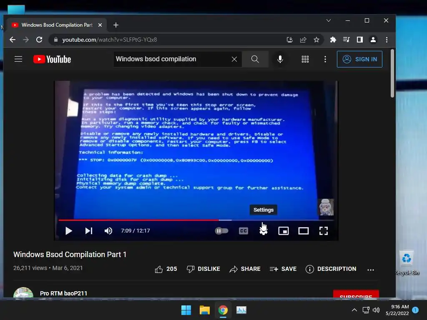Viewport: 427px width, 320px height.
Task: Open taskbar volume control
Action: (x=376, y=310)
